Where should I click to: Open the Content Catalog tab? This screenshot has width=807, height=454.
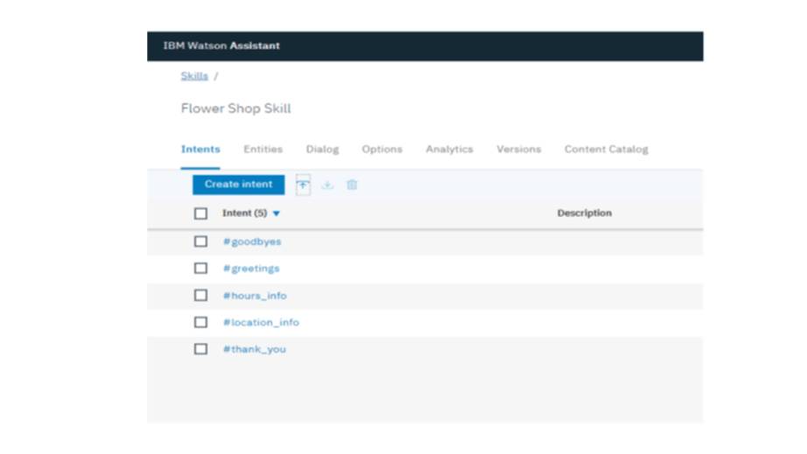pos(606,150)
